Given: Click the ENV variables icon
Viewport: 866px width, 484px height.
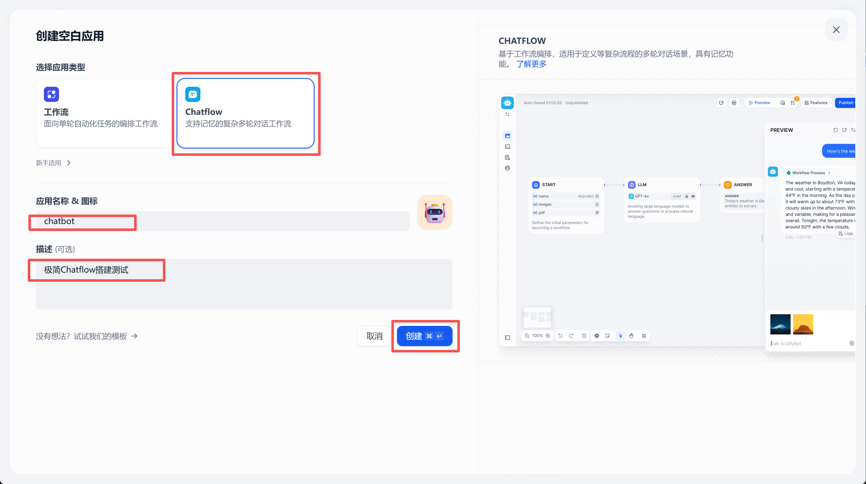Looking at the screenshot, I should tap(734, 103).
